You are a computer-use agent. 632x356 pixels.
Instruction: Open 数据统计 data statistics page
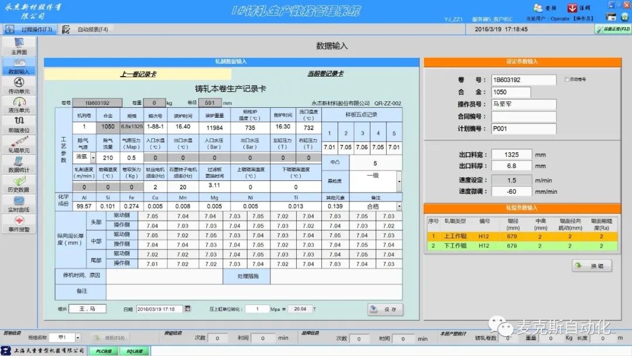click(x=18, y=164)
